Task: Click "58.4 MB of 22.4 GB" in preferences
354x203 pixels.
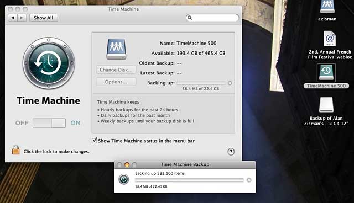Action: pos(200,89)
